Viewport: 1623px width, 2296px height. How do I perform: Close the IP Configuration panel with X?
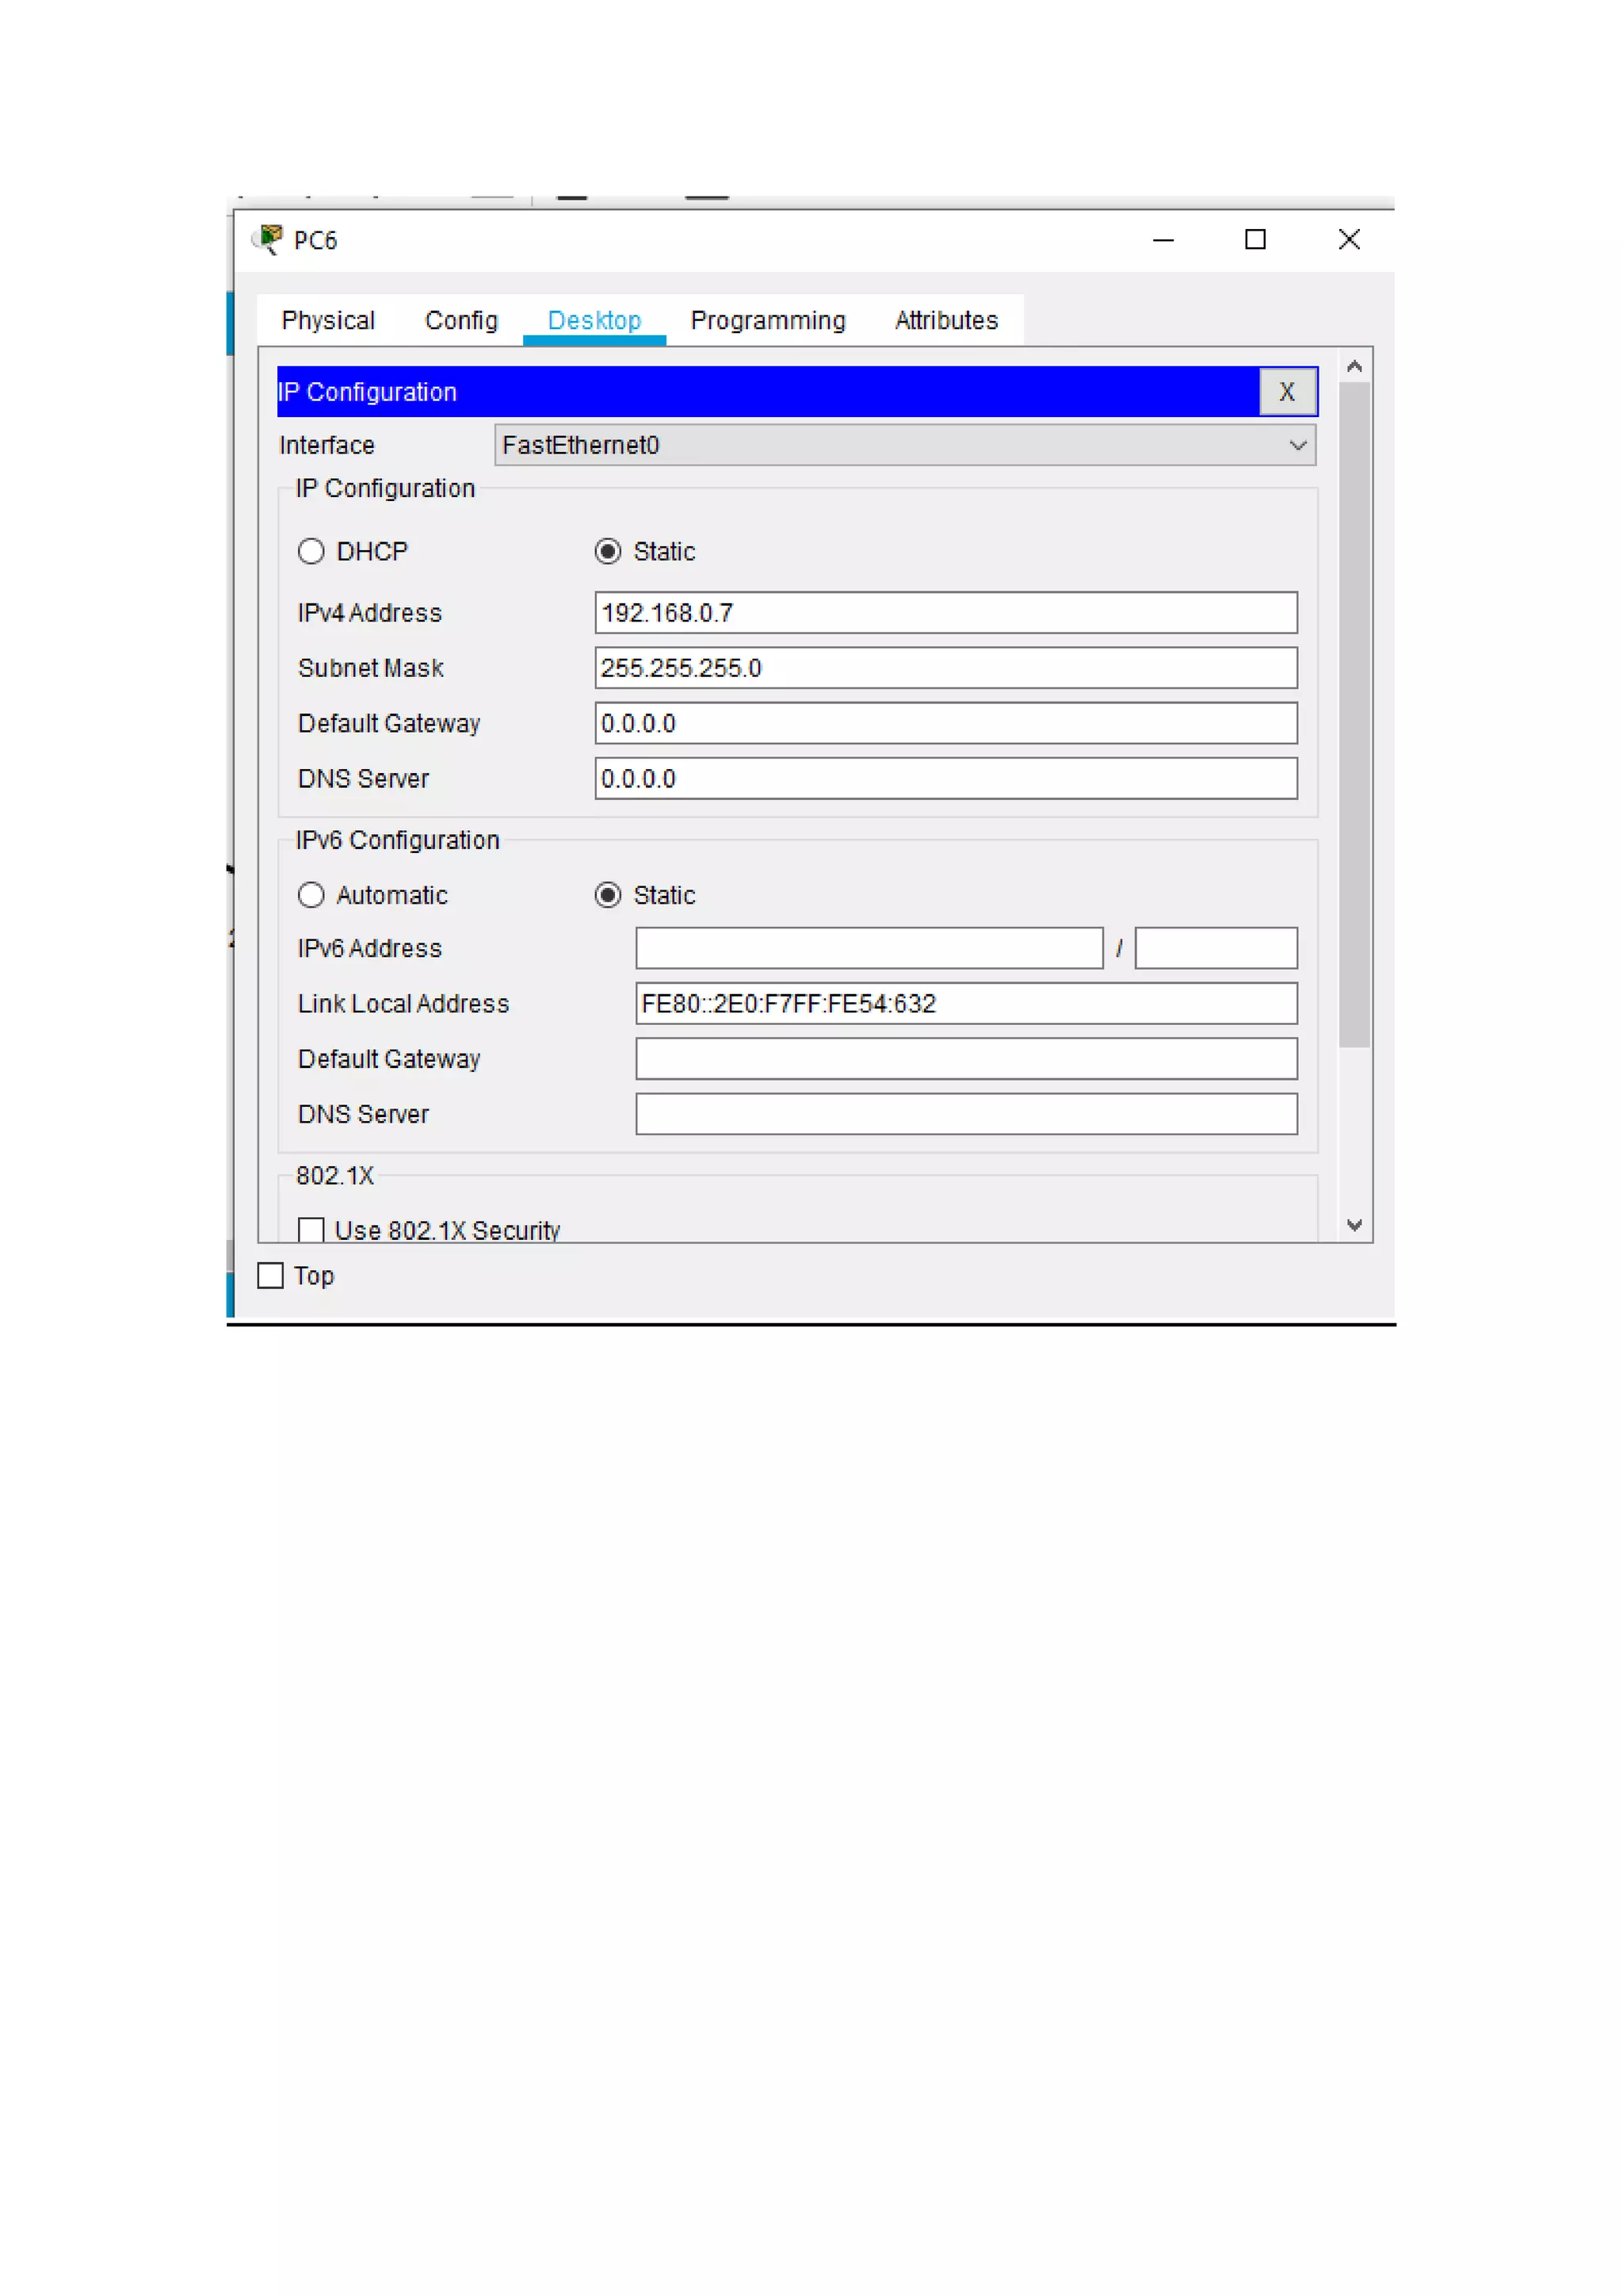pyautogui.click(x=1286, y=392)
